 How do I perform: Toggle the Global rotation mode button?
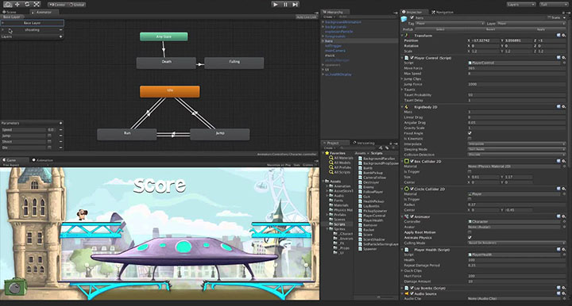click(x=76, y=5)
